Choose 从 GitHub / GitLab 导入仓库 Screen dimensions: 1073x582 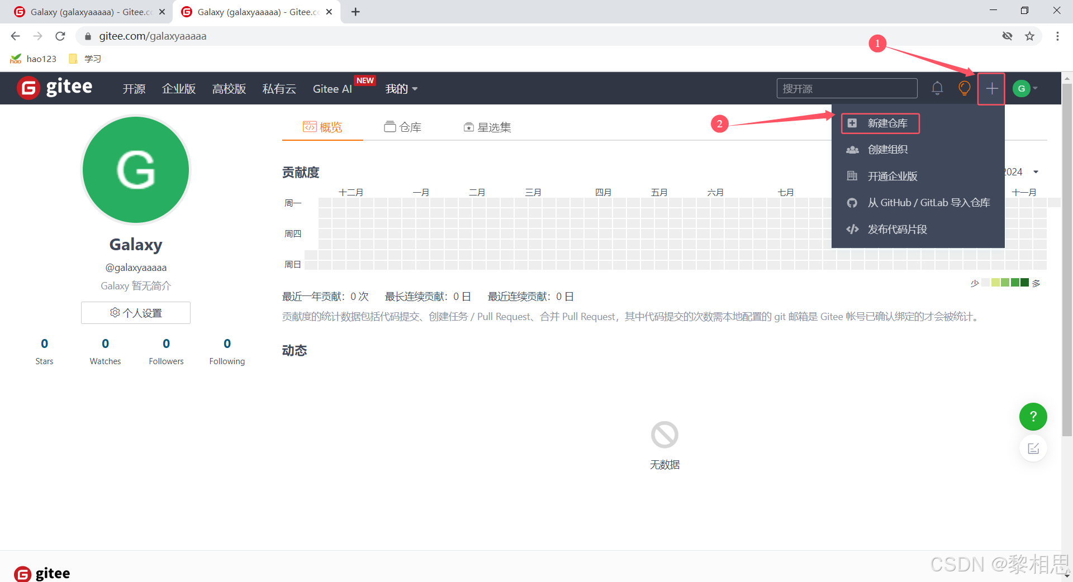(918, 203)
